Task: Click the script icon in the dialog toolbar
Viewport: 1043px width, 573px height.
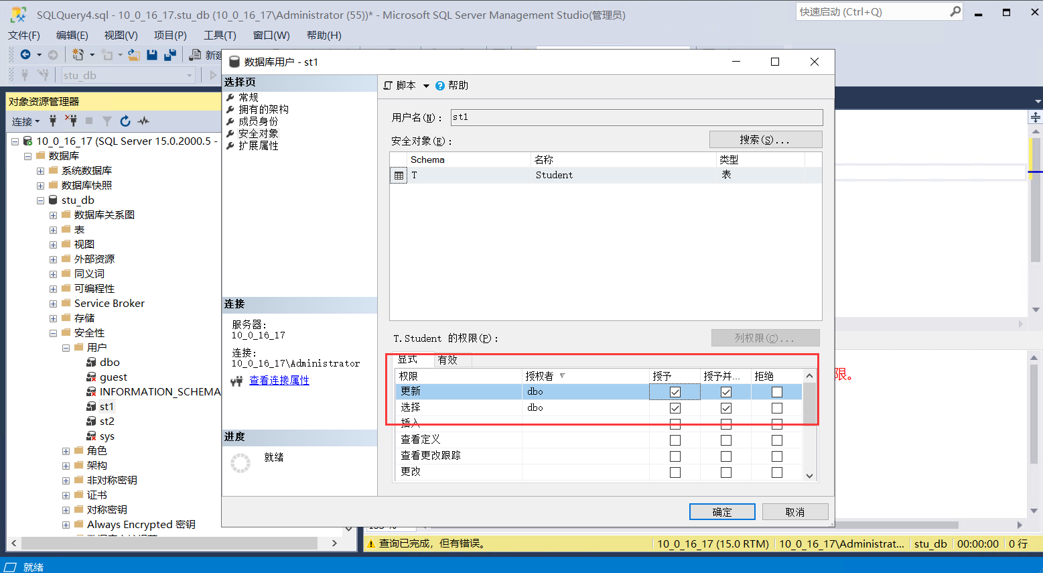Action: click(388, 86)
